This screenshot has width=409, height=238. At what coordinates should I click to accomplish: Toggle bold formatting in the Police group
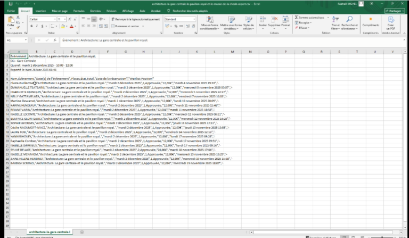[31, 26]
